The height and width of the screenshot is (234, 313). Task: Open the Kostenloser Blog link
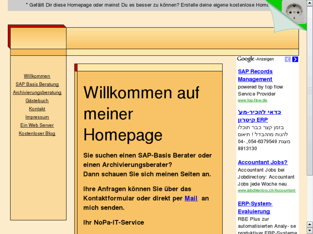click(37, 133)
